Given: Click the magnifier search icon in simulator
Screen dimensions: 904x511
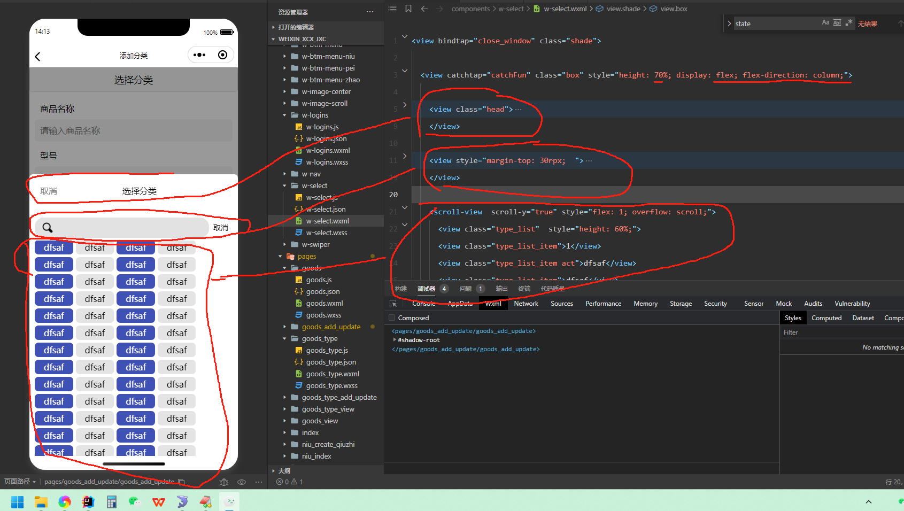Looking at the screenshot, I should click(48, 228).
